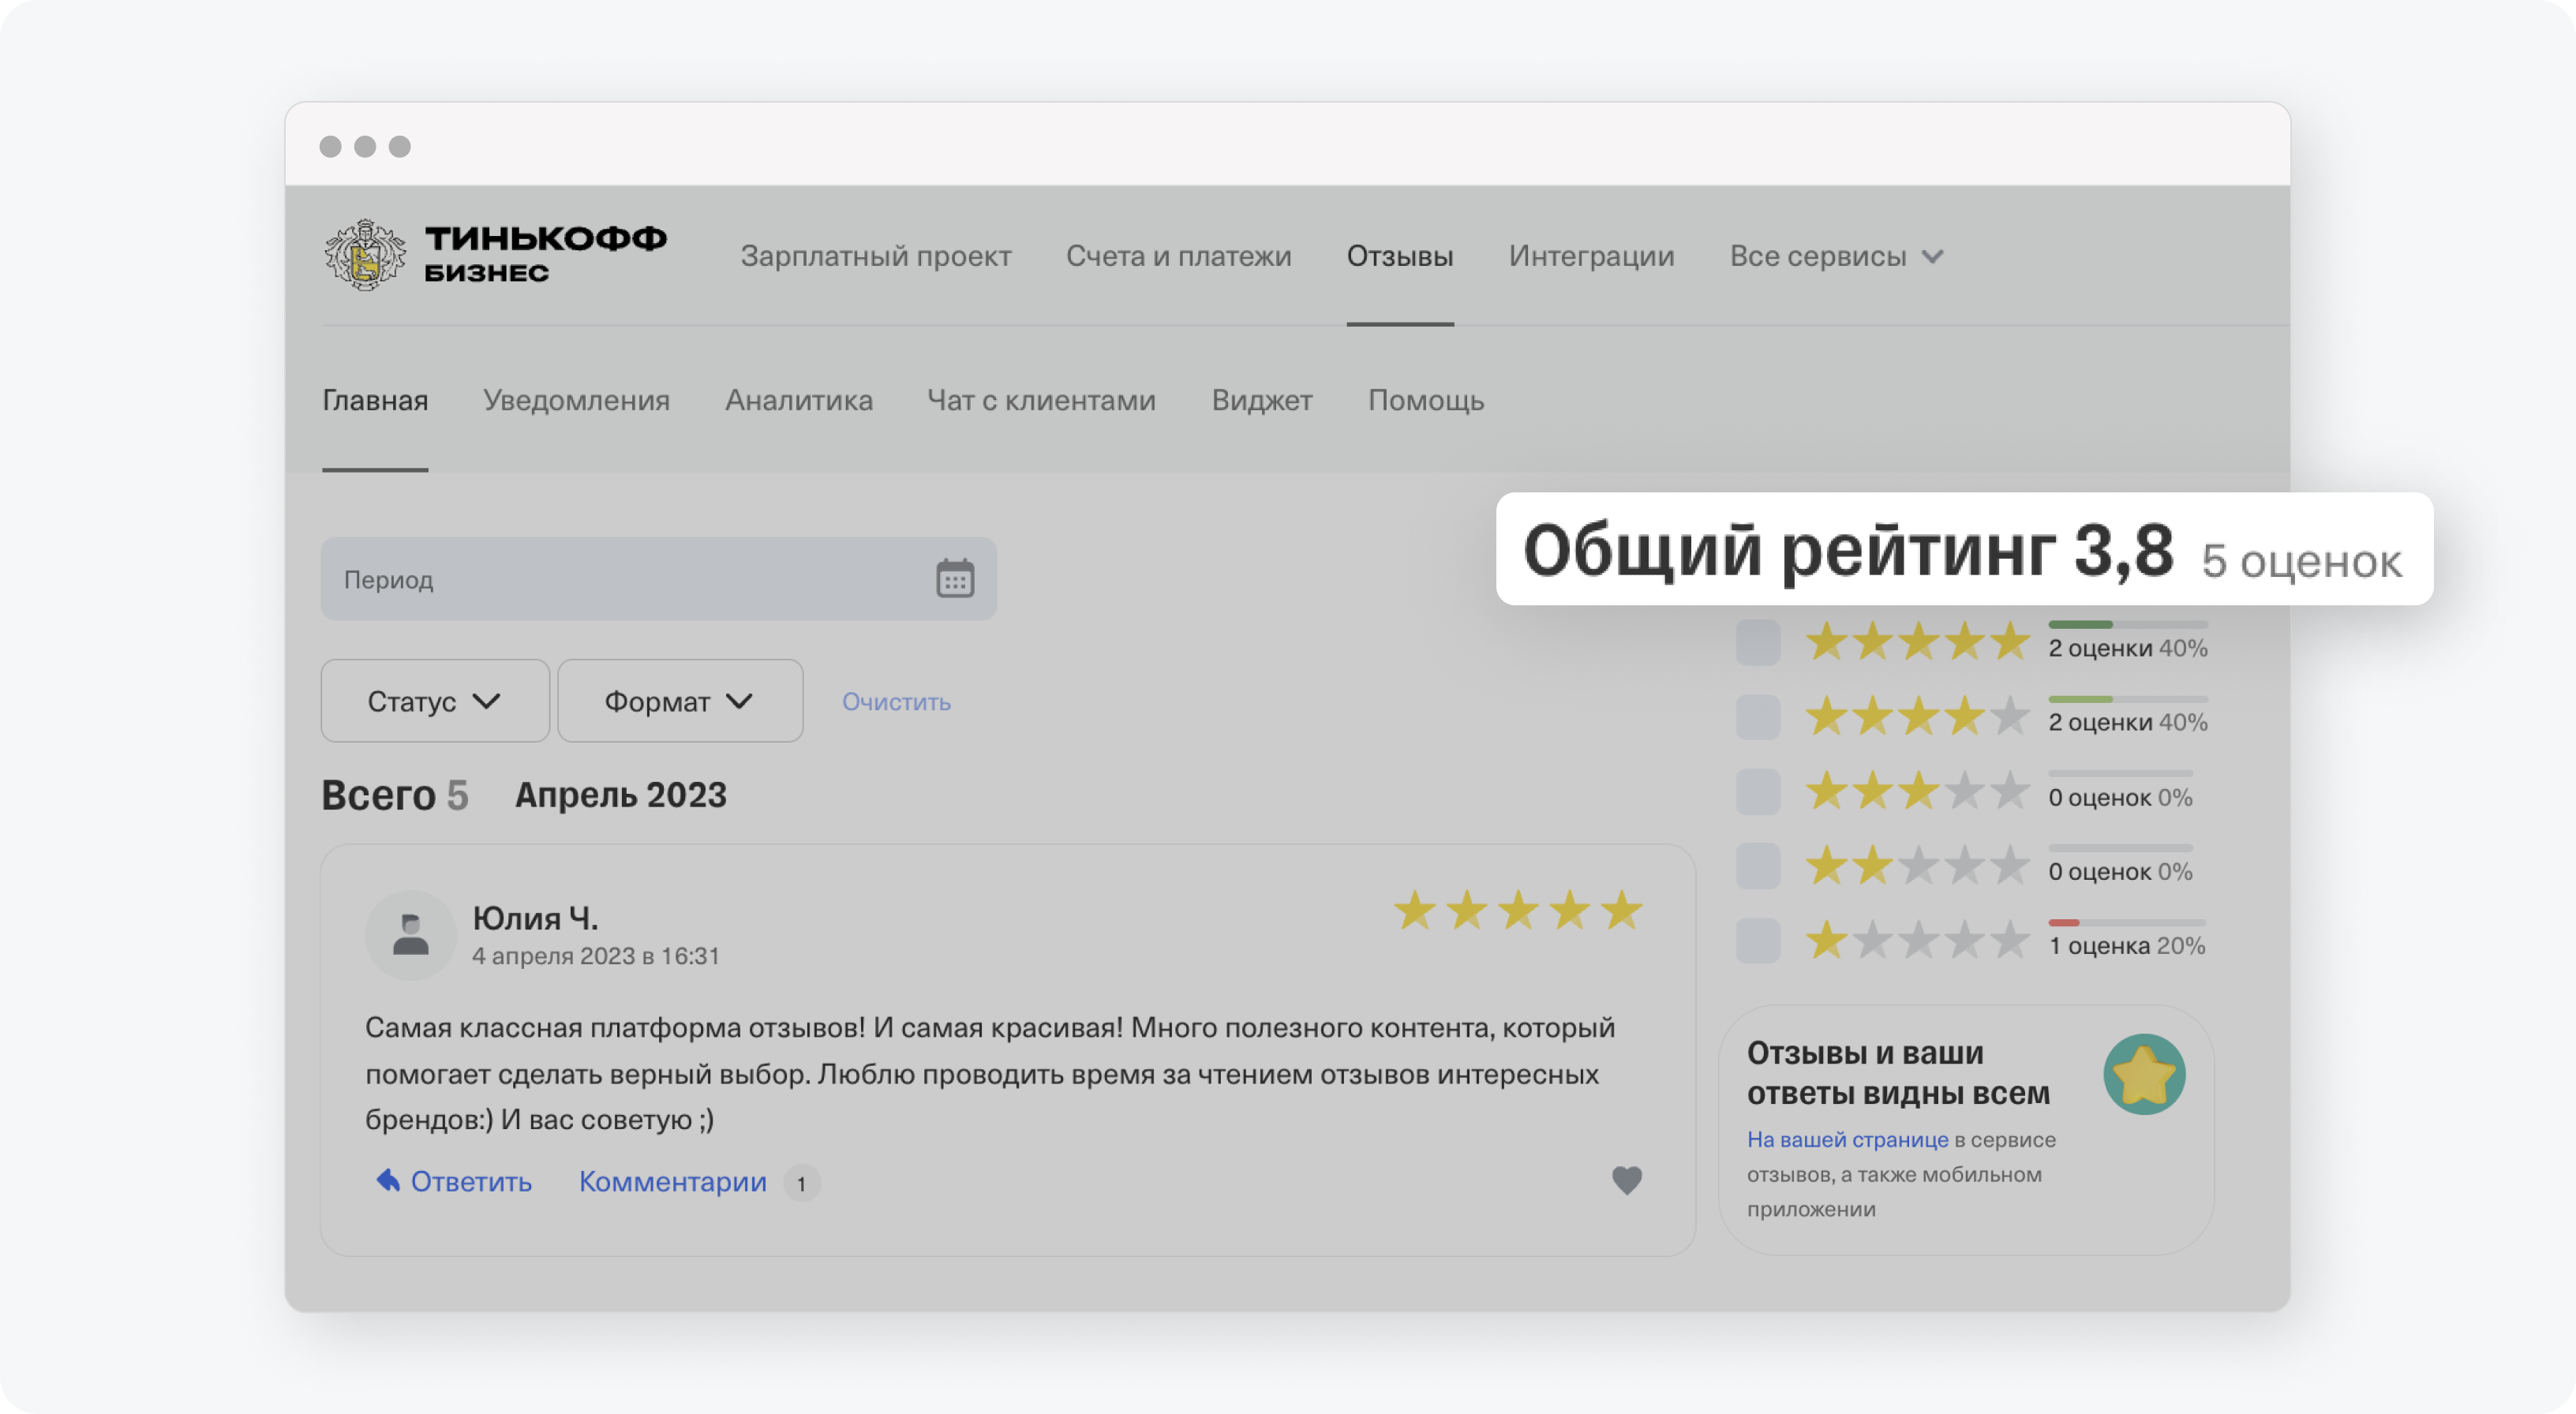This screenshot has height=1414, width=2576.
Task: Switch to Чат с клиентами tab
Action: [1041, 400]
